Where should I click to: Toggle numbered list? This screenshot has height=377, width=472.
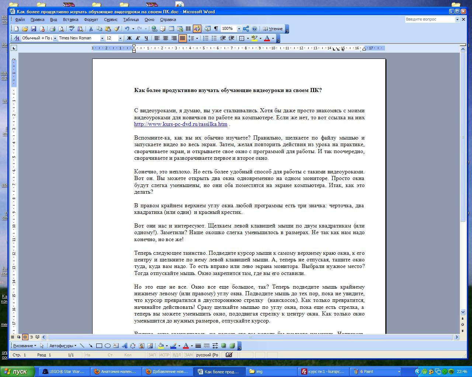pyautogui.click(x=206, y=38)
